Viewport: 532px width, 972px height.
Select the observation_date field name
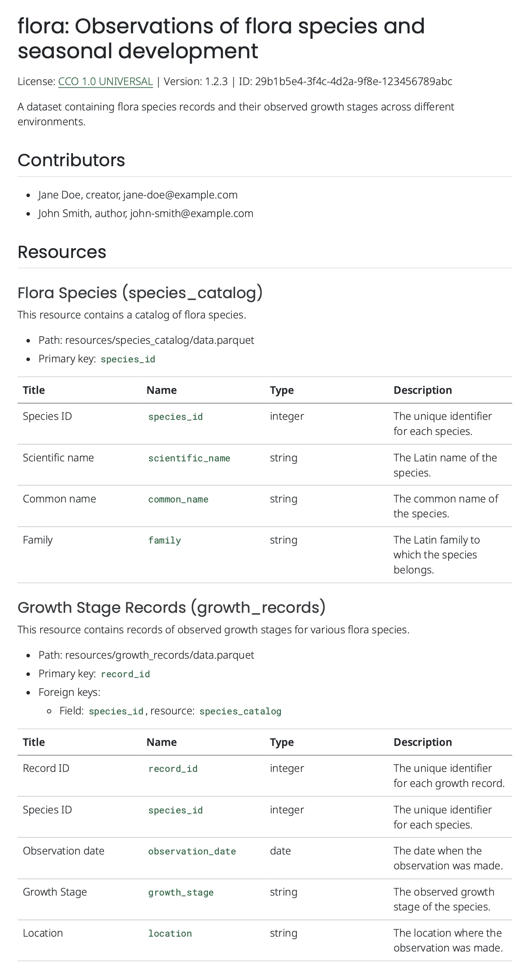[x=192, y=851]
